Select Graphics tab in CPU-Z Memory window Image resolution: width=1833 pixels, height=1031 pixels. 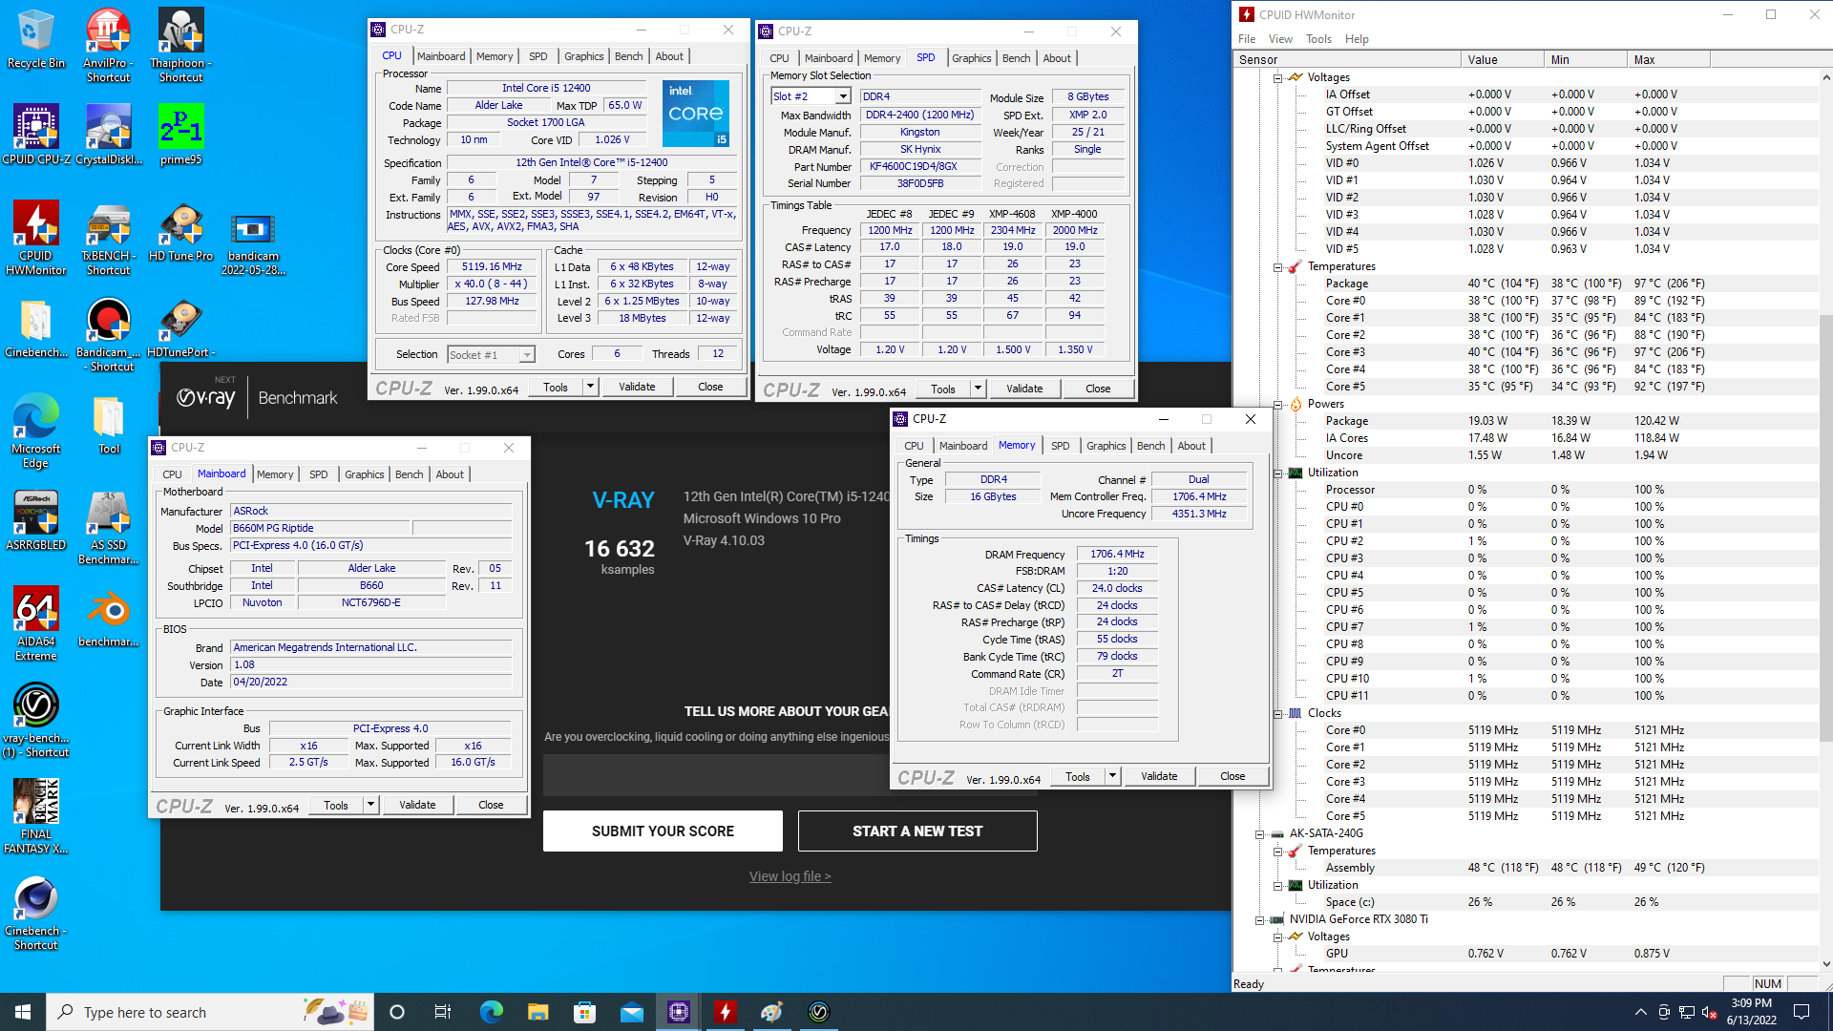click(1106, 446)
